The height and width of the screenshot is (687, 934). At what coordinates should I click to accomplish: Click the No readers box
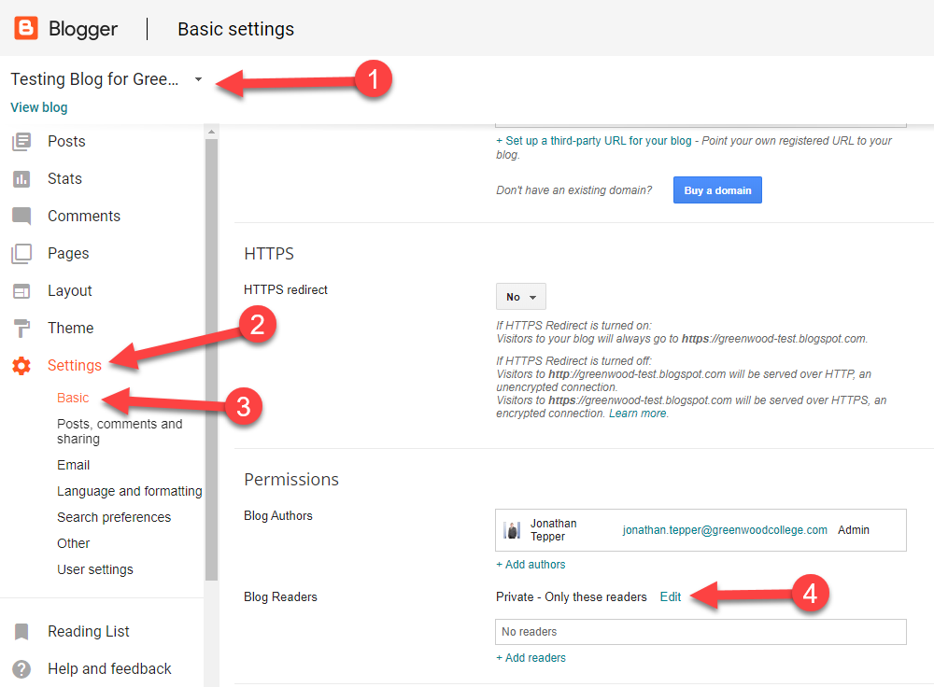tap(700, 632)
